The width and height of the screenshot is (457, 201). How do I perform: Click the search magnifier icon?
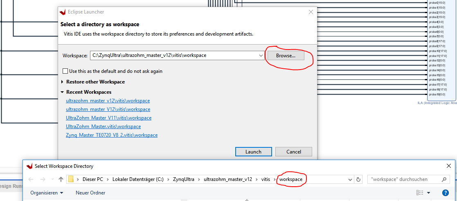(x=444, y=179)
